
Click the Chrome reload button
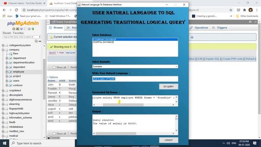tap(16, 10)
